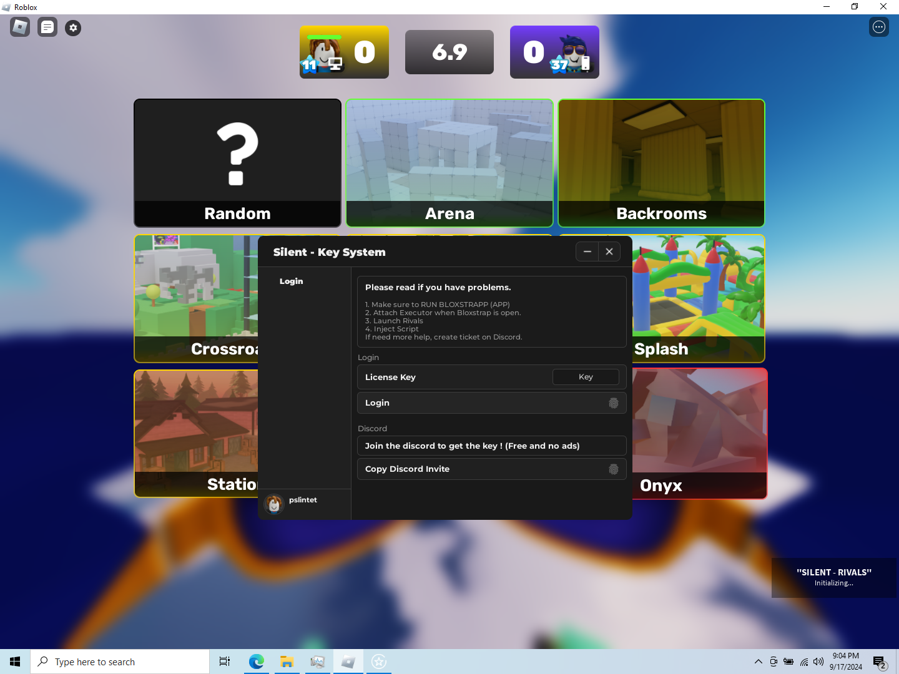899x674 pixels.
Task: Open the Action Center notifications icon
Action: [880, 662]
